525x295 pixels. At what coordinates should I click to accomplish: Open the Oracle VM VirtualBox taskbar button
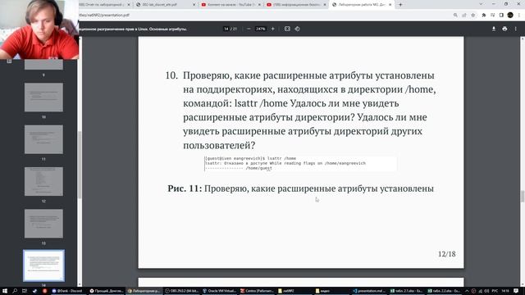pos(220,291)
